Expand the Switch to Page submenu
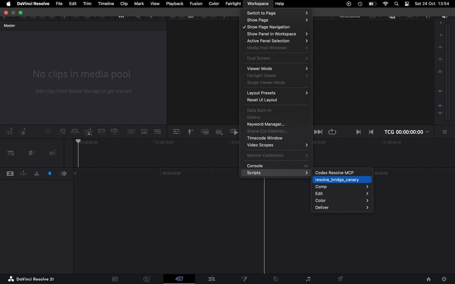This screenshot has width=455, height=284. pos(276,13)
